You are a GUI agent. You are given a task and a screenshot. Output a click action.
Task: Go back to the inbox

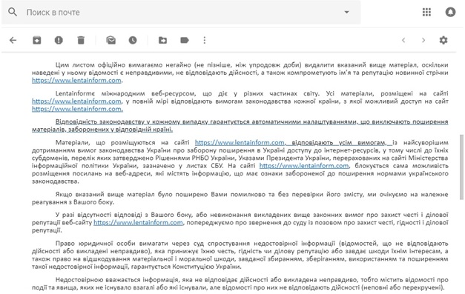coord(13,40)
